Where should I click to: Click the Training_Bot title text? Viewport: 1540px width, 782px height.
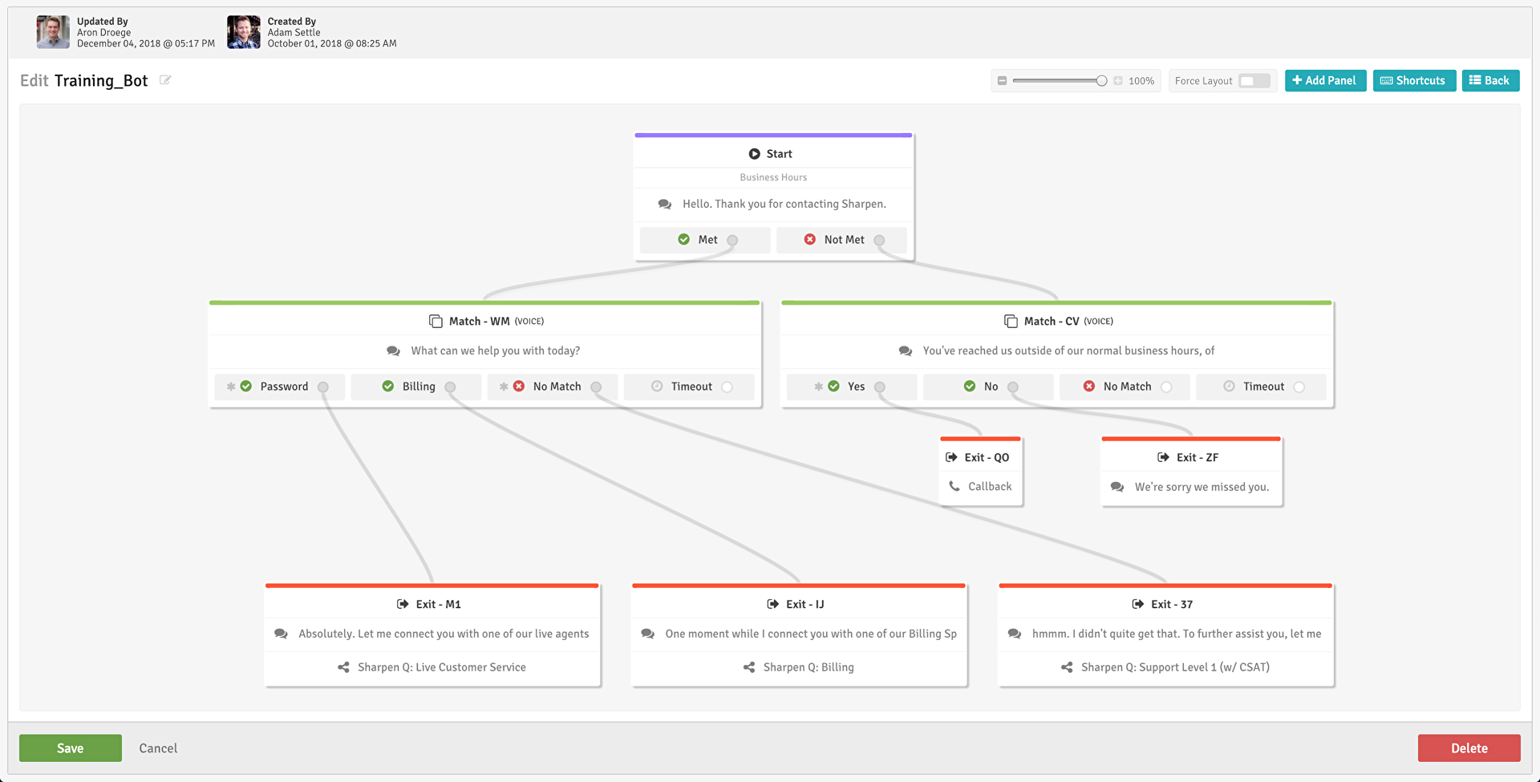[101, 80]
